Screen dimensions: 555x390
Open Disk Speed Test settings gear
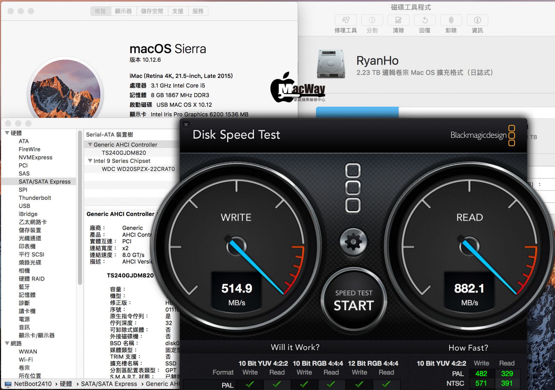pos(353,241)
